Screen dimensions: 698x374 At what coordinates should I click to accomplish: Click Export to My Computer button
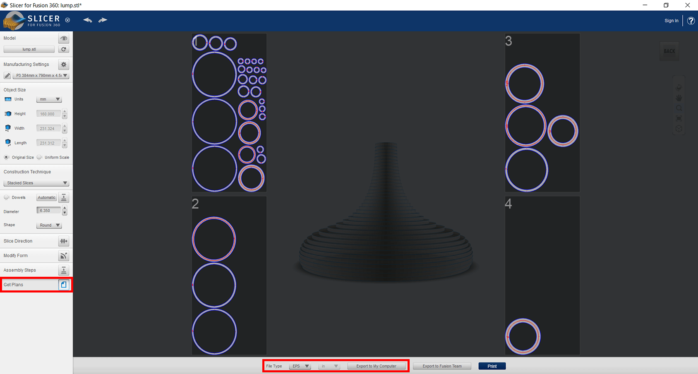click(377, 366)
